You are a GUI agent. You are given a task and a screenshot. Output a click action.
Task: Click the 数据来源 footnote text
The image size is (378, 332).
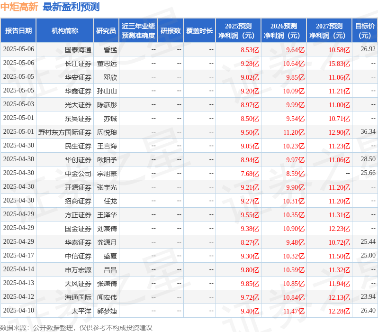point(76,328)
